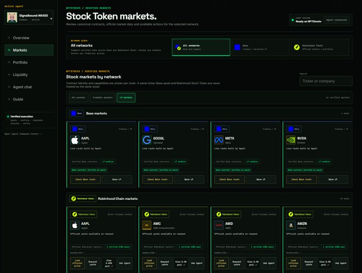Click the Agent chat sidebar icon

[x=9, y=87]
